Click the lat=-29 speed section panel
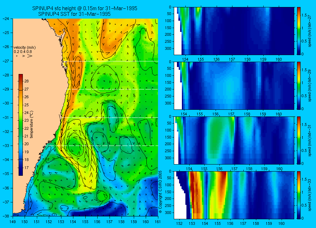 click(234, 86)
